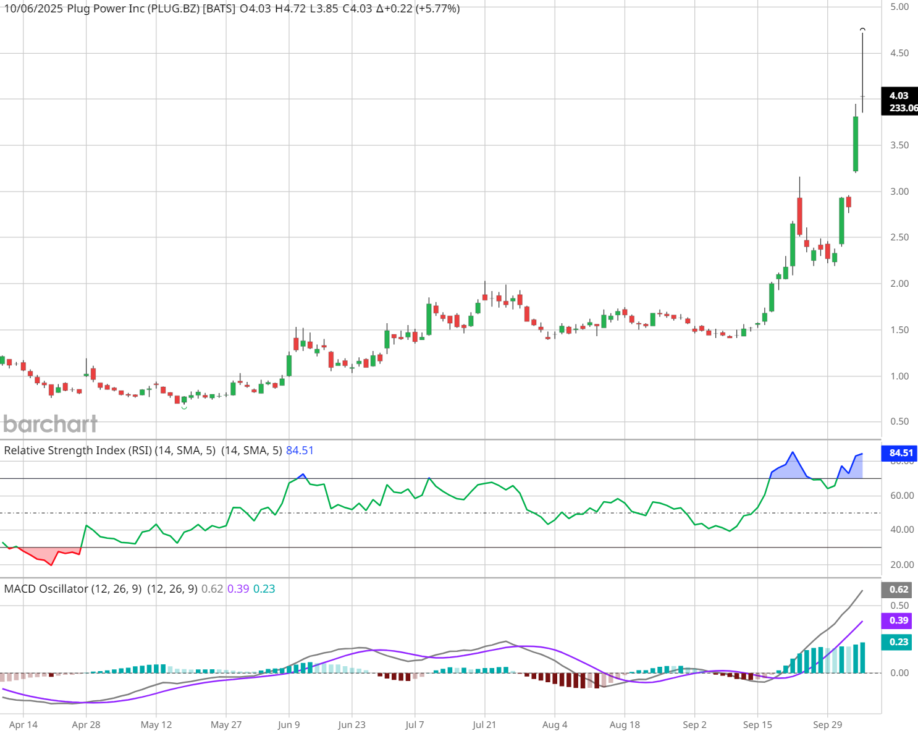Viewport: 918px width, 736px height.
Task: Click the 40.00 RSI axis label
Action: click(902, 530)
